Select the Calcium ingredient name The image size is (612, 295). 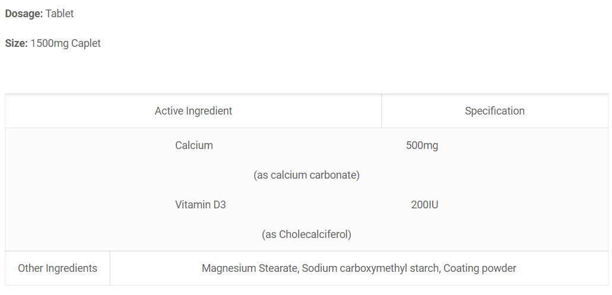(x=194, y=145)
